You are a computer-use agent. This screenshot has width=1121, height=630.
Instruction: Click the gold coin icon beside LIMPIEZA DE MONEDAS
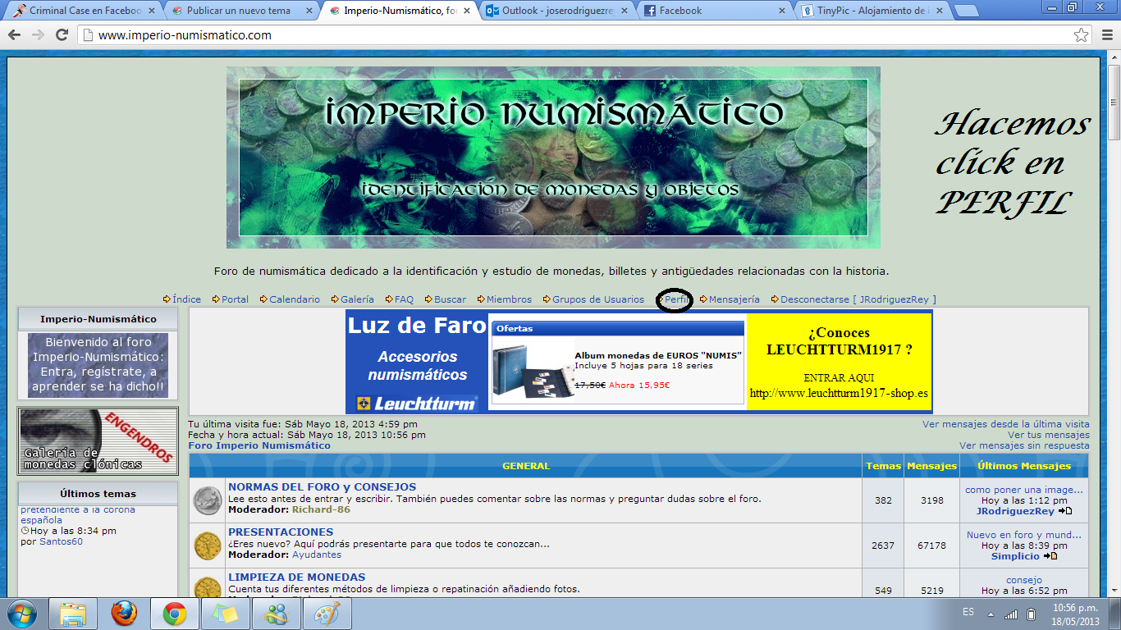tap(208, 587)
